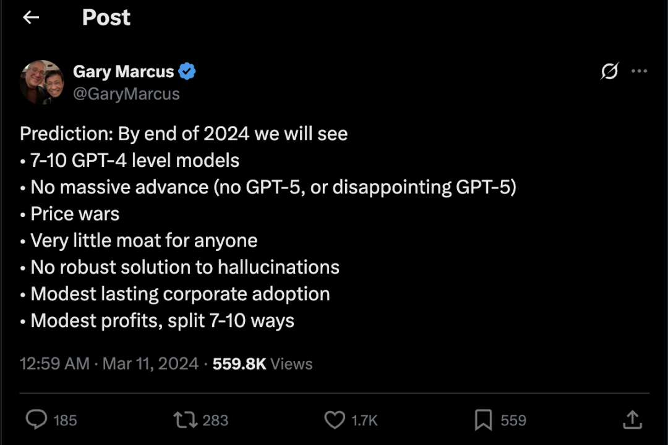The image size is (668, 445).
Task: Reply using the speech bubble icon
Action: point(36,420)
